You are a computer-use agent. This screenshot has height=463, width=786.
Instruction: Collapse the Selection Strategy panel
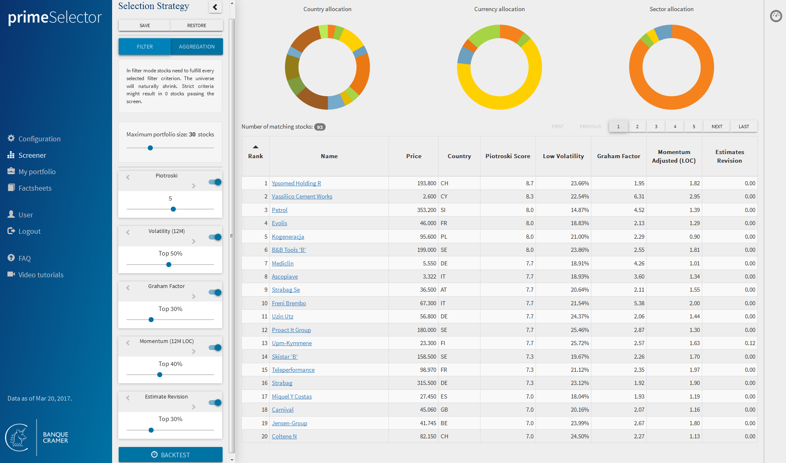(215, 7)
